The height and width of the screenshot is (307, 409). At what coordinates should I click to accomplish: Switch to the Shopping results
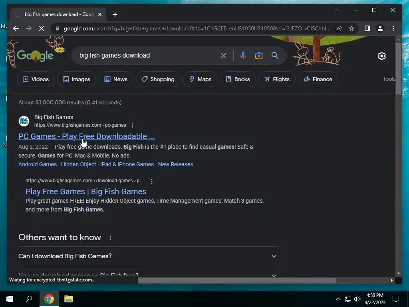pyautogui.click(x=158, y=79)
